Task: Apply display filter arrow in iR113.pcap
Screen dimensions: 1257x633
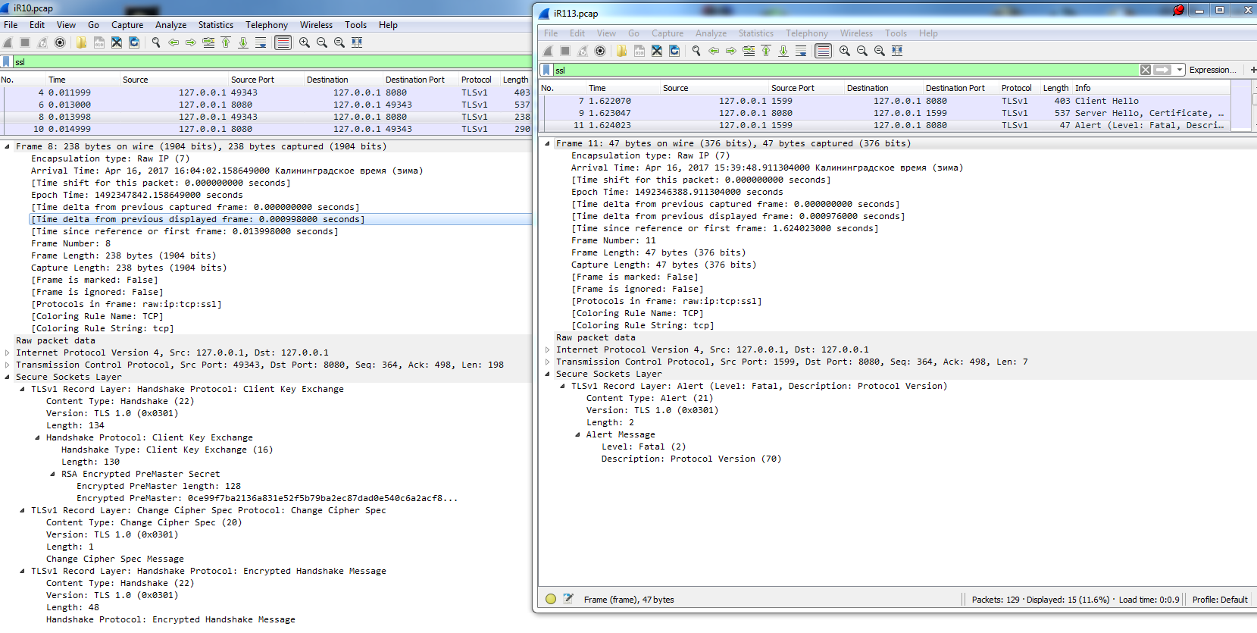Action: tap(1162, 70)
